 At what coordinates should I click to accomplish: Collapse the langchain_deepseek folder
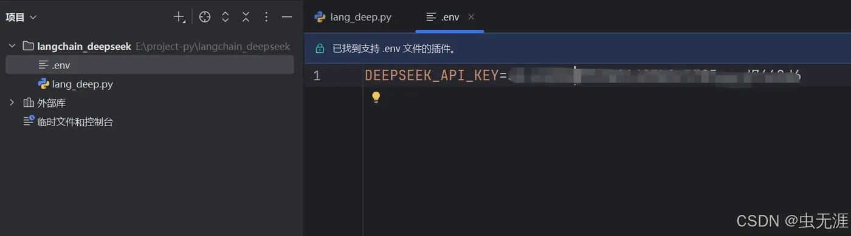[12, 46]
